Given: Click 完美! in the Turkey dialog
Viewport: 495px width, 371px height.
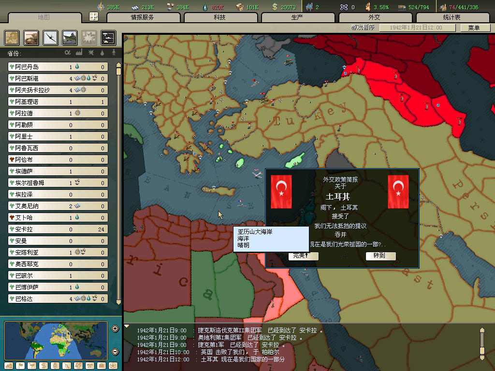Looking at the screenshot, I should click(303, 256).
